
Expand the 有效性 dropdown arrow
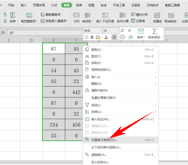(x=92, y=21)
